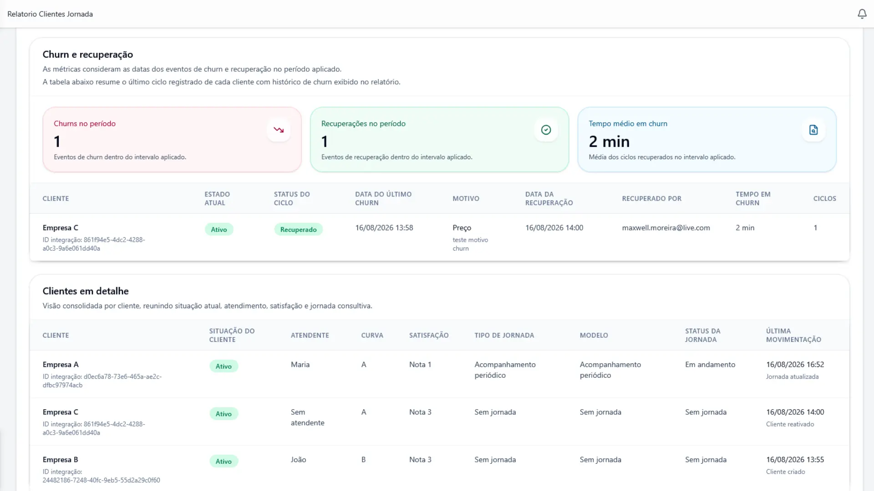Click attendant 'Maria' cell

coord(300,365)
